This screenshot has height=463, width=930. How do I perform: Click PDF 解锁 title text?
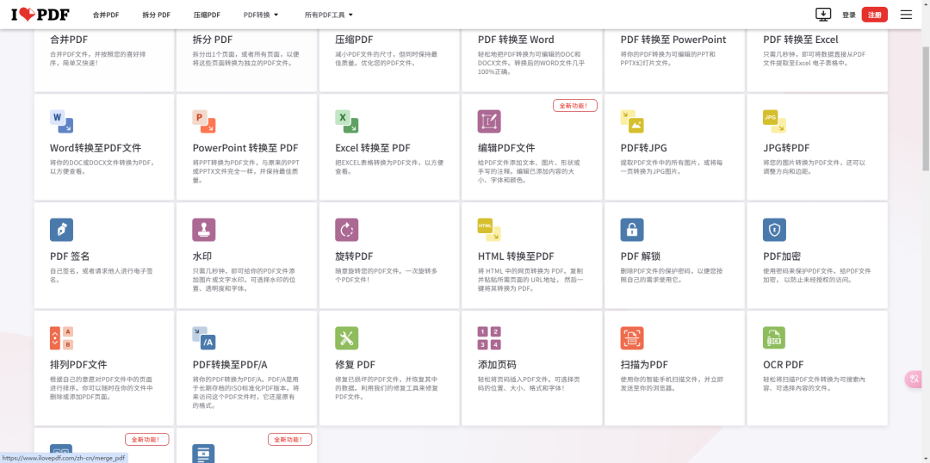point(641,256)
